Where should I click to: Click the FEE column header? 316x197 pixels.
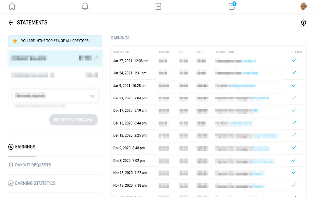pyautogui.click(x=182, y=52)
